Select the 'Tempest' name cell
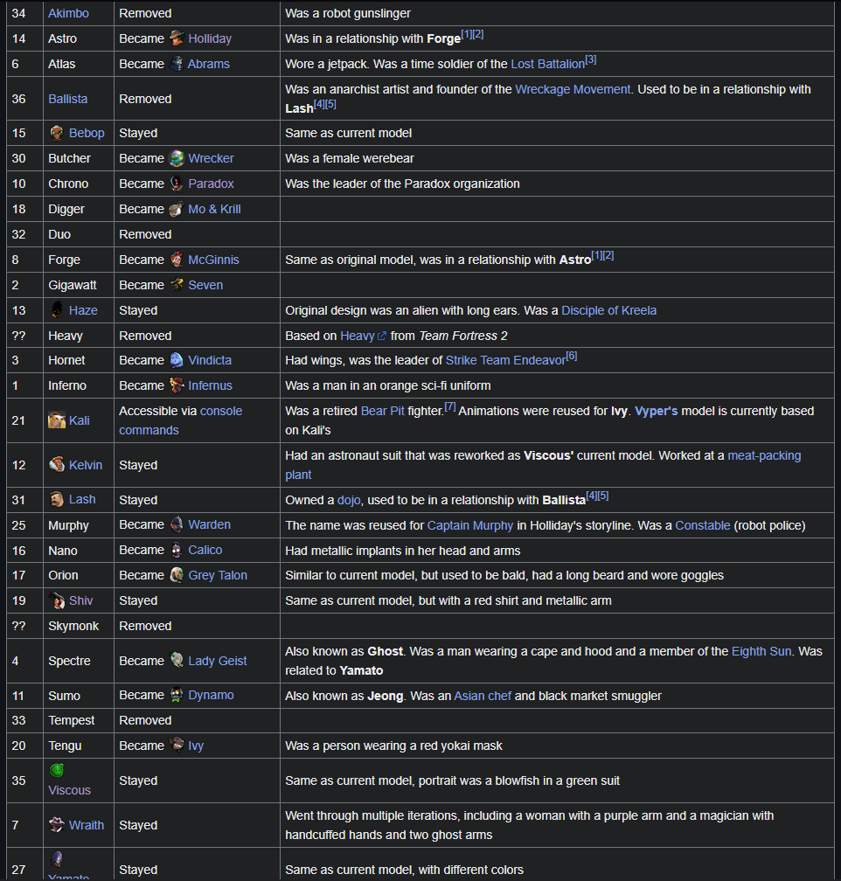This screenshot has width=841, height=881. [79, 720]
